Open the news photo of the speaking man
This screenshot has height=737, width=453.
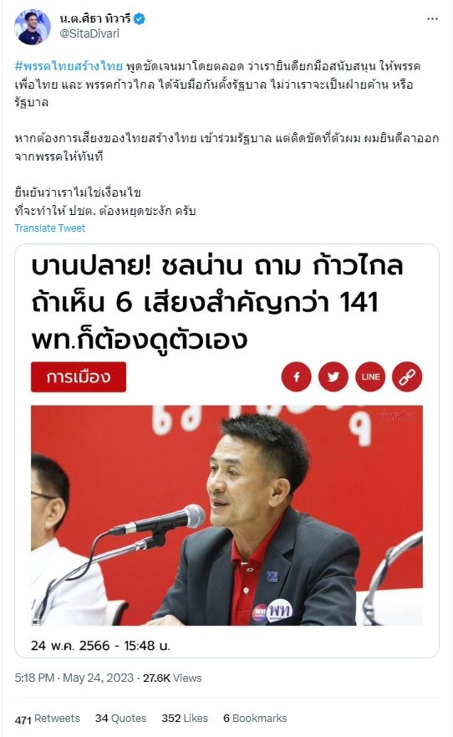point(226,515)
